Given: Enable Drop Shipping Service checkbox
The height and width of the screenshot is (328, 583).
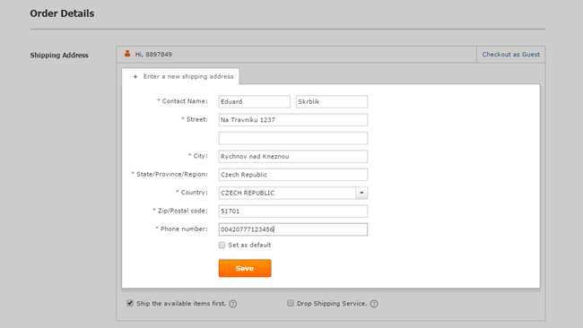Looking at the screenshot, I should 291,303.
